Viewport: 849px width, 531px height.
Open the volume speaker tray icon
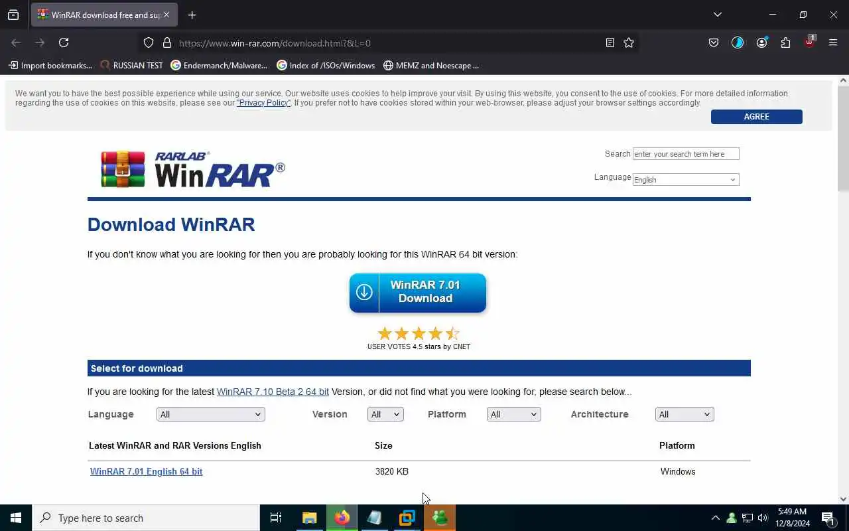point(763,518)
